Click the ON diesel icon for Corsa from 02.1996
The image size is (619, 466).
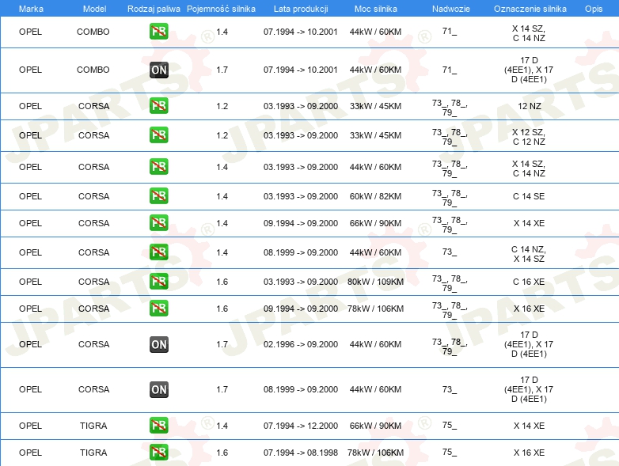coord(158,344)
